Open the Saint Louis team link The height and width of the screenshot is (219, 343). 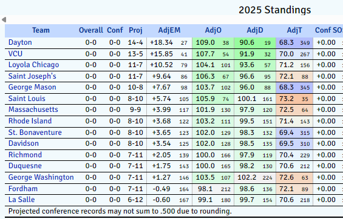click(x=27, y=99)
